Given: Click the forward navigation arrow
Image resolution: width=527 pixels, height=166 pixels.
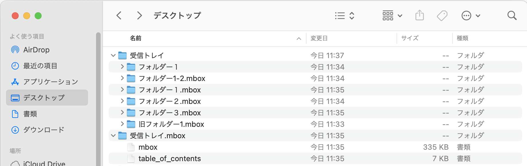Looking at the screenshot, I should [x=139, y=15].
